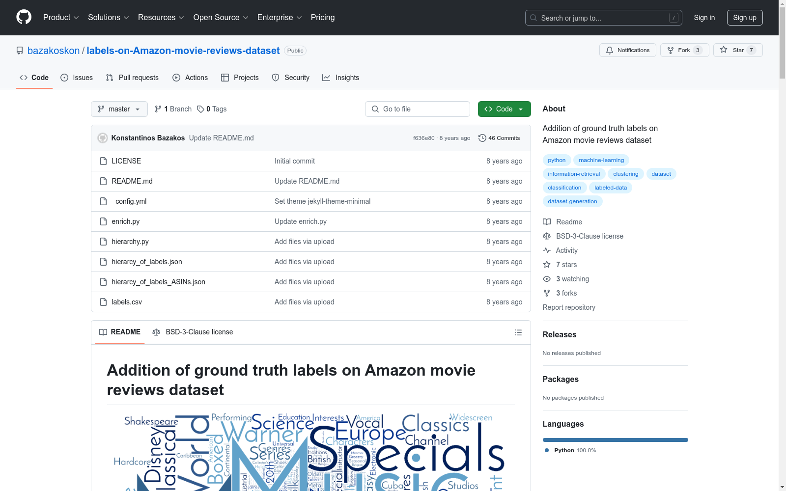
Task: Open the master branch selector dropdown
Action: pos(119,109)
